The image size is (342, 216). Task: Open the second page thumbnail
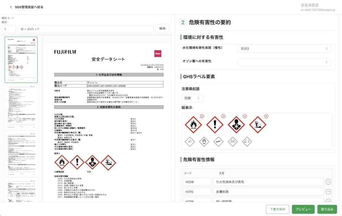pyautogui.click(x=21, y=107)
